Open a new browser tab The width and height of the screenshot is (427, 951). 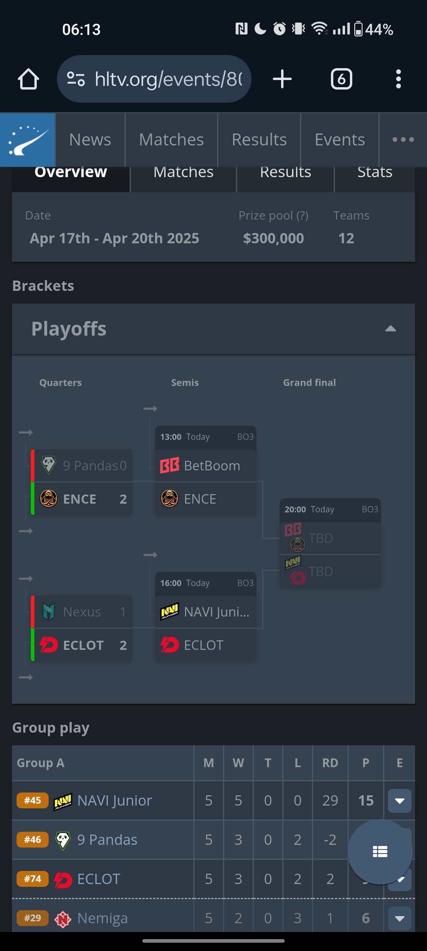pyautogui.click(x=282, y=79)
